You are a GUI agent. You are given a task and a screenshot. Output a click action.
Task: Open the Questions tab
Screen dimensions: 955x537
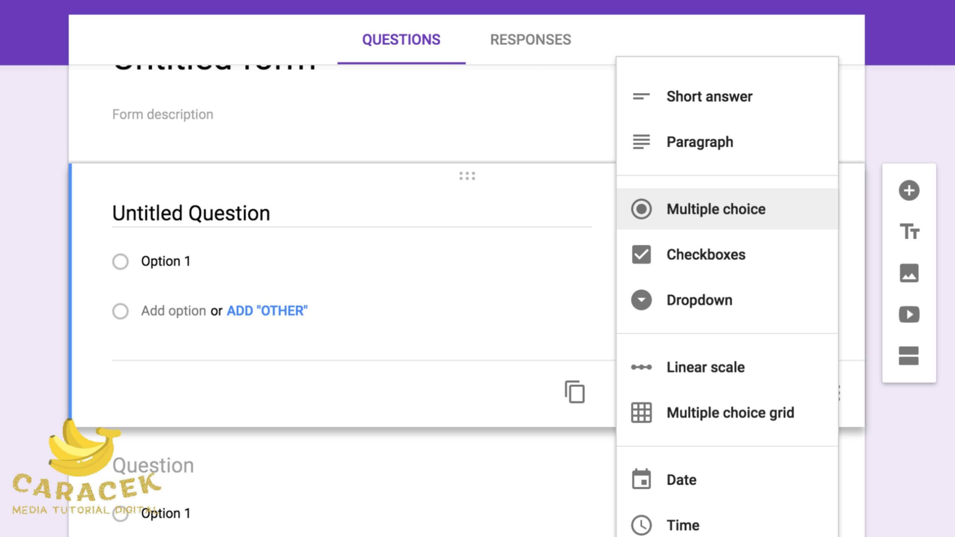[401, 40]
